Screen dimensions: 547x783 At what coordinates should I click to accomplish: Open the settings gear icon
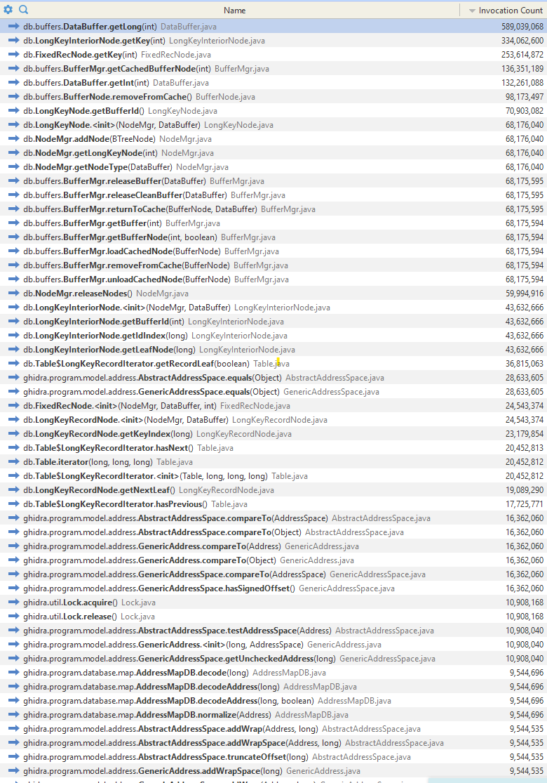[x=8, y=10]
